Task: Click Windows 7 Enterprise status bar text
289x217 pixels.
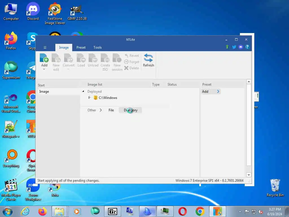Action: [x=209, y=181]
